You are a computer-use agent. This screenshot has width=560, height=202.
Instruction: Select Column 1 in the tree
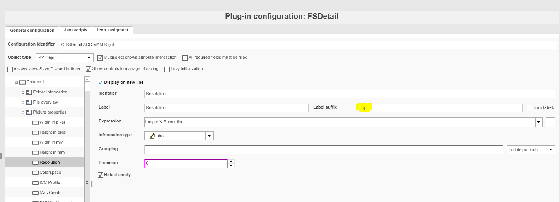36,82
